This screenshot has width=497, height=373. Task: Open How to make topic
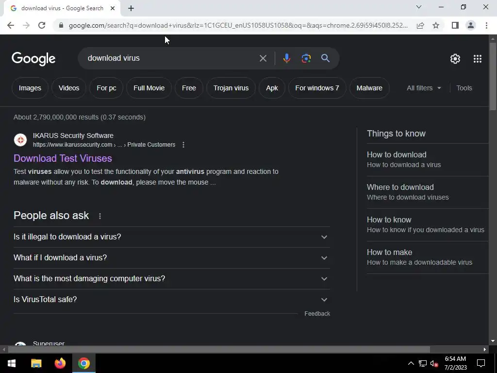coord(428,257)
